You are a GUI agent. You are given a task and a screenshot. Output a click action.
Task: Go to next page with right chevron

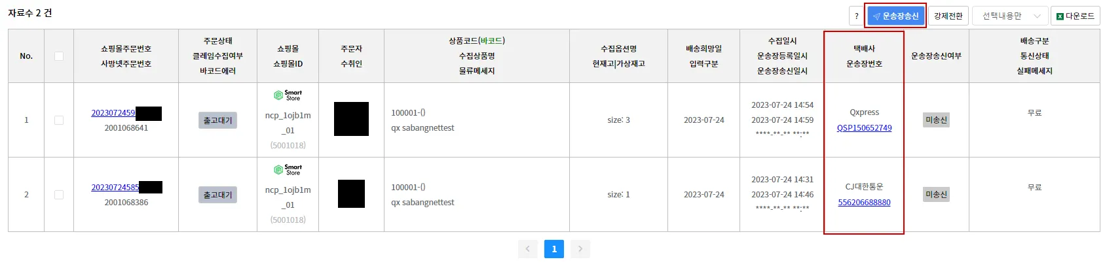point(580,249)
